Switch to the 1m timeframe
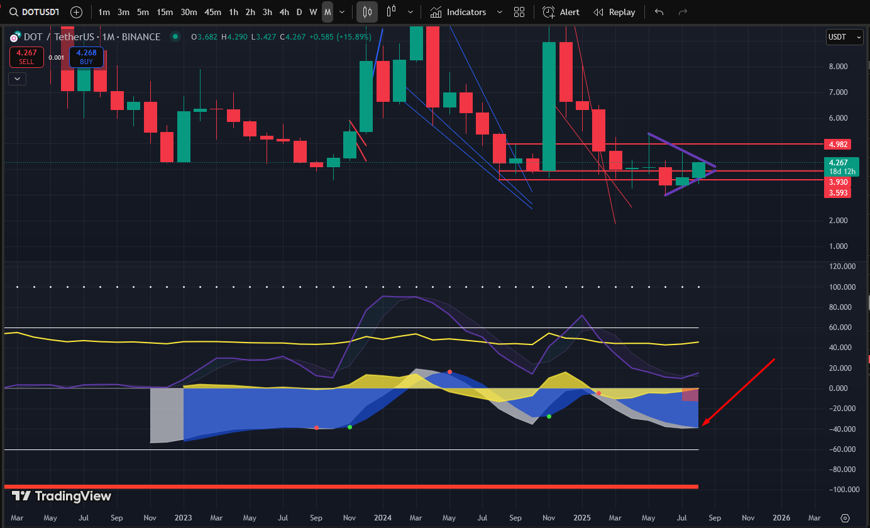 (104, 12)
